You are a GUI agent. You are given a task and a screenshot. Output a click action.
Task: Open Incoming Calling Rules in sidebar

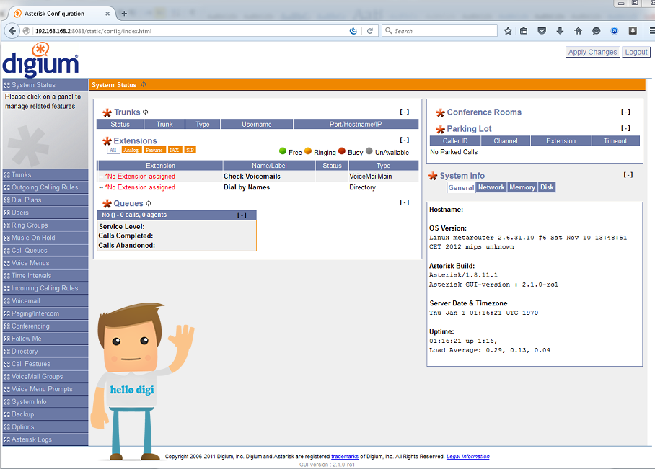click(45, 288)
